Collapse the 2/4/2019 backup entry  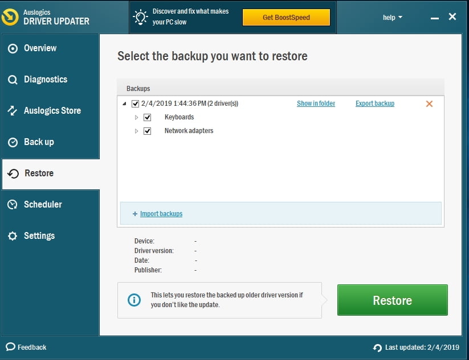click(125, 104)
